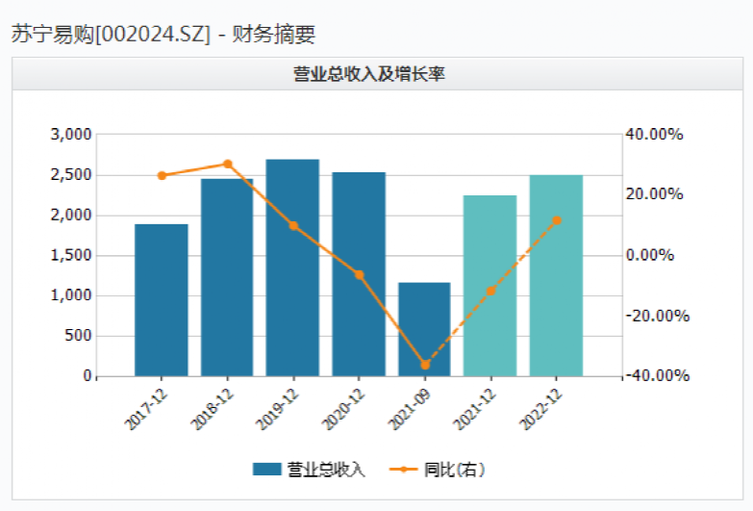
Task: Click the 2,500 left axis value
Action: (71, 174)
